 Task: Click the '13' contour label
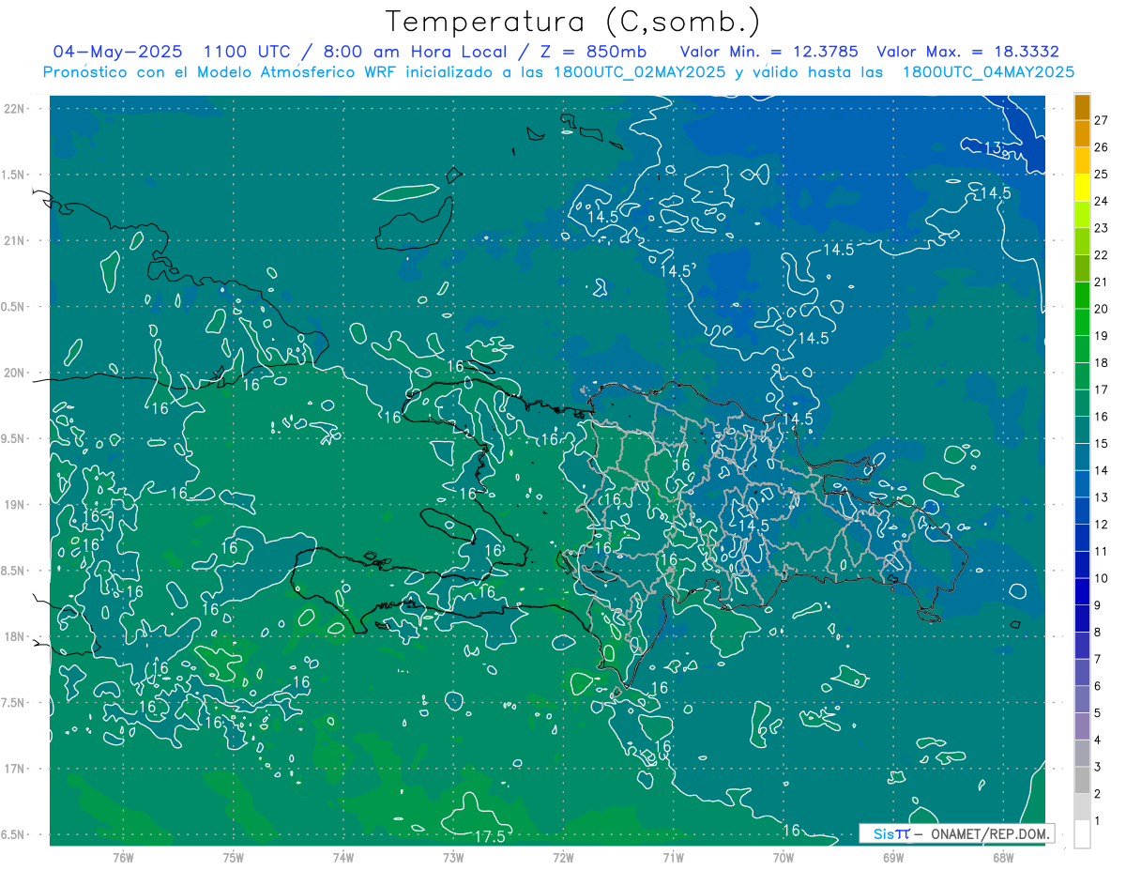pyautogui.click(x=994, y=147)
